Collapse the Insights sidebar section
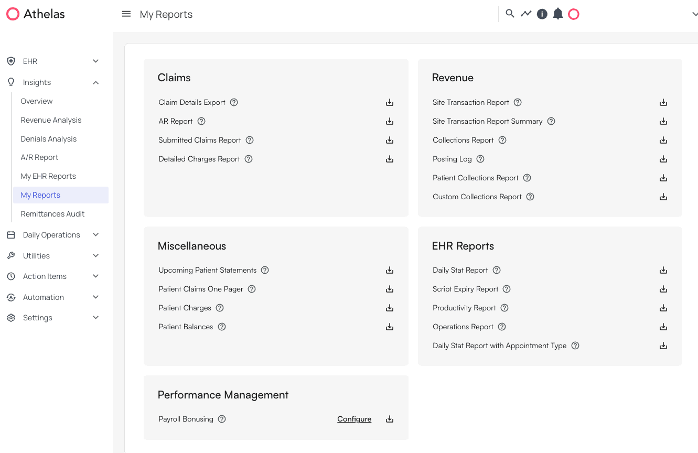This screenshot has height=453, width=698. click(96, 82)
